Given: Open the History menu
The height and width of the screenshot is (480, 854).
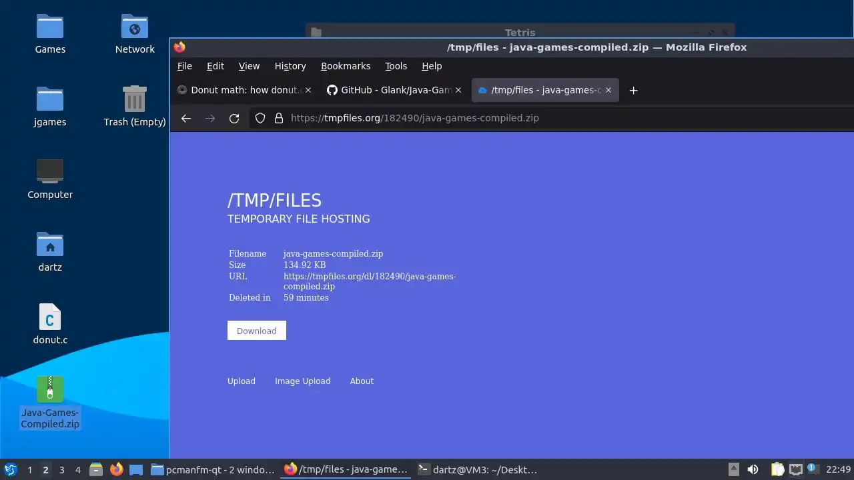Looking at the screenshot, I should pos(290,66).
